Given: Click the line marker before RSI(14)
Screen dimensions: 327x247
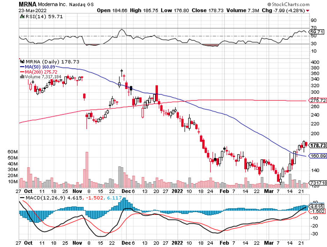Looking at the screenshot, I should [22, 16].
